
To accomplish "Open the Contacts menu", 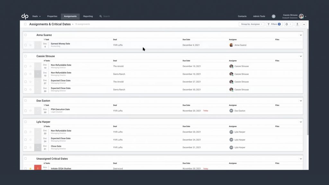I will 242,16.
